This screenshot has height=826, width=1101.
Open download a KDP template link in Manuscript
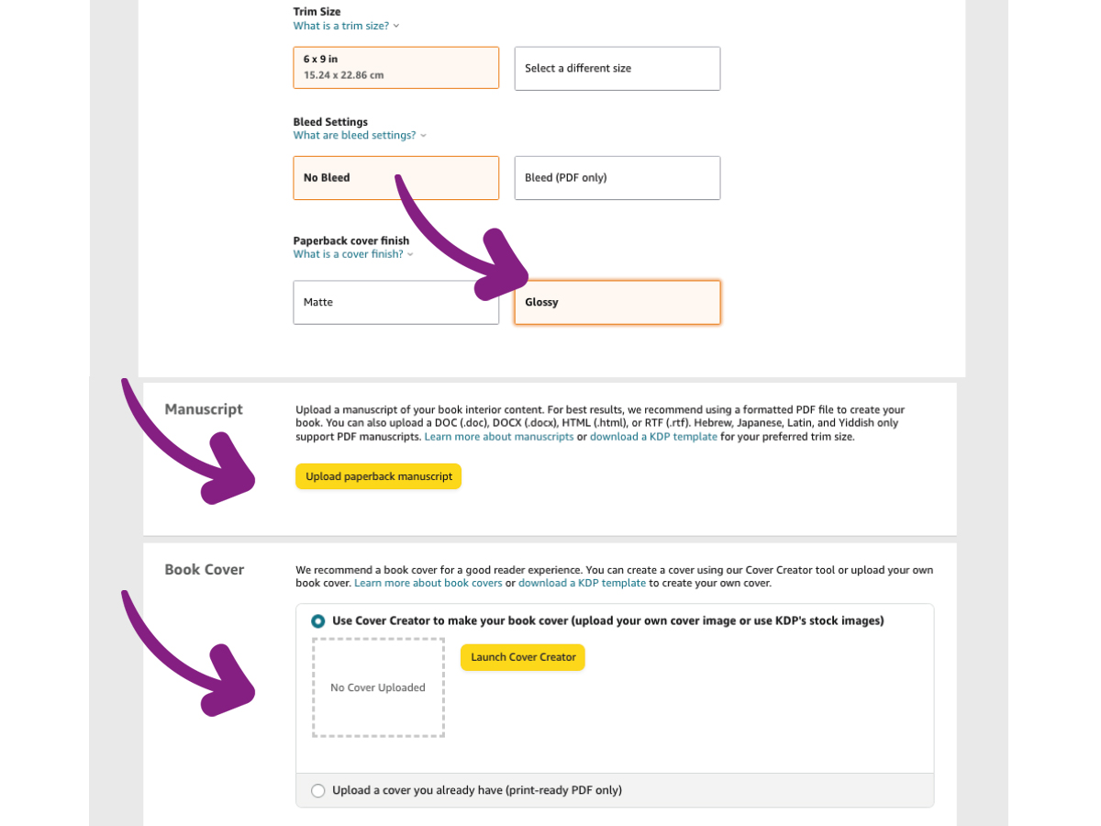(x=653, y=437)
